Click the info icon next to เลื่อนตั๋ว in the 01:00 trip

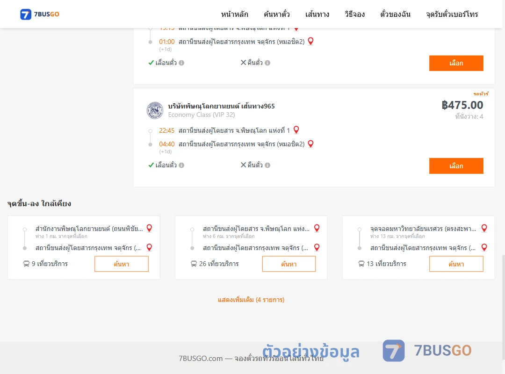(181, 63)
